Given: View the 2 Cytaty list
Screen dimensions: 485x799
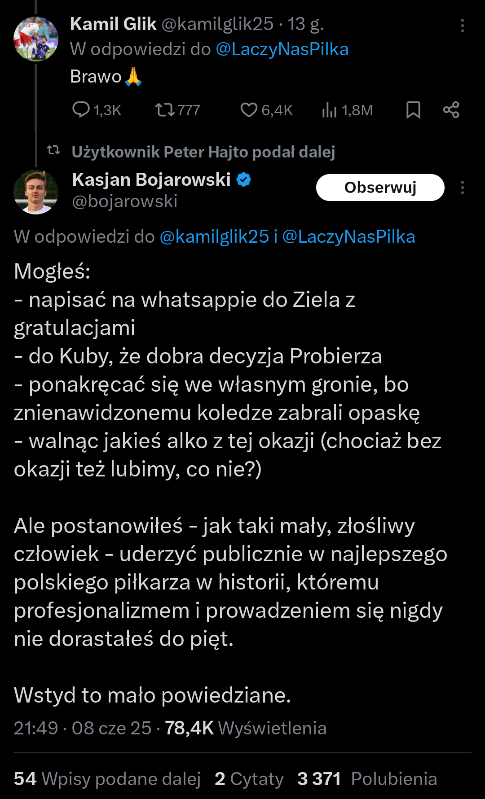Looking at the screenshot, I should coord(249,779).
